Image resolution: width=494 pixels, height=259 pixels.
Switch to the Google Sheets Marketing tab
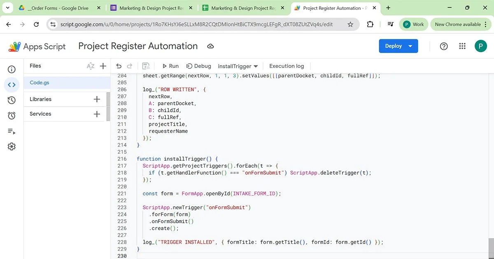pos(243,8)
